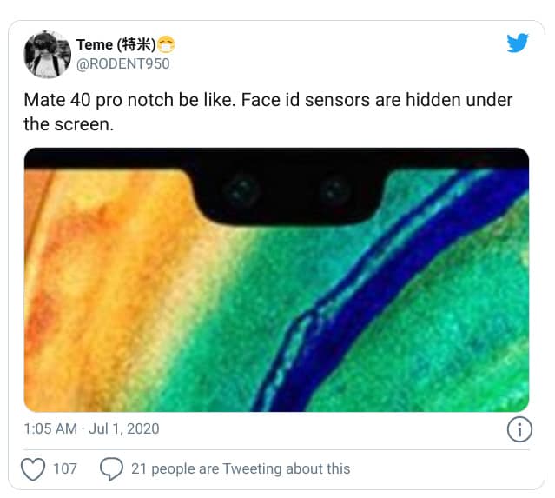Click the left camera lens in the notch
The width and height of the screenshot is (555, 498).
(x=240, y=189)
